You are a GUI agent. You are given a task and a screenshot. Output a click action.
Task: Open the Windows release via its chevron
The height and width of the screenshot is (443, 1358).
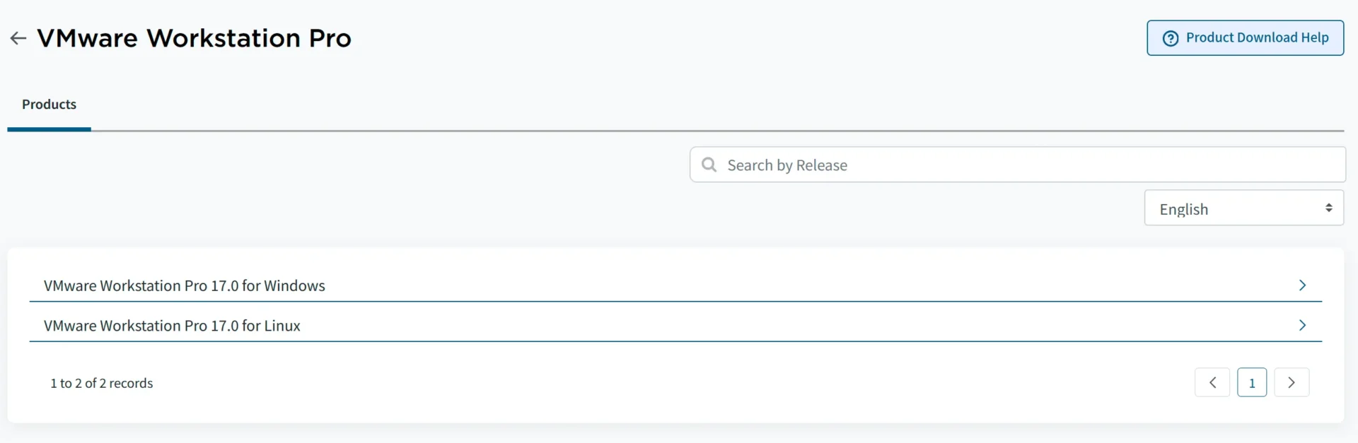pyautogui.click(x=1302, y=285)
